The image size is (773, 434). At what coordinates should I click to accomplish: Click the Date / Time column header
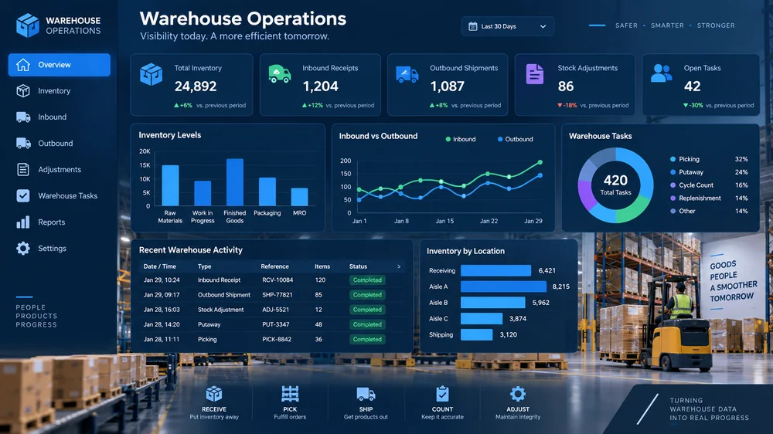coord(160,266)
